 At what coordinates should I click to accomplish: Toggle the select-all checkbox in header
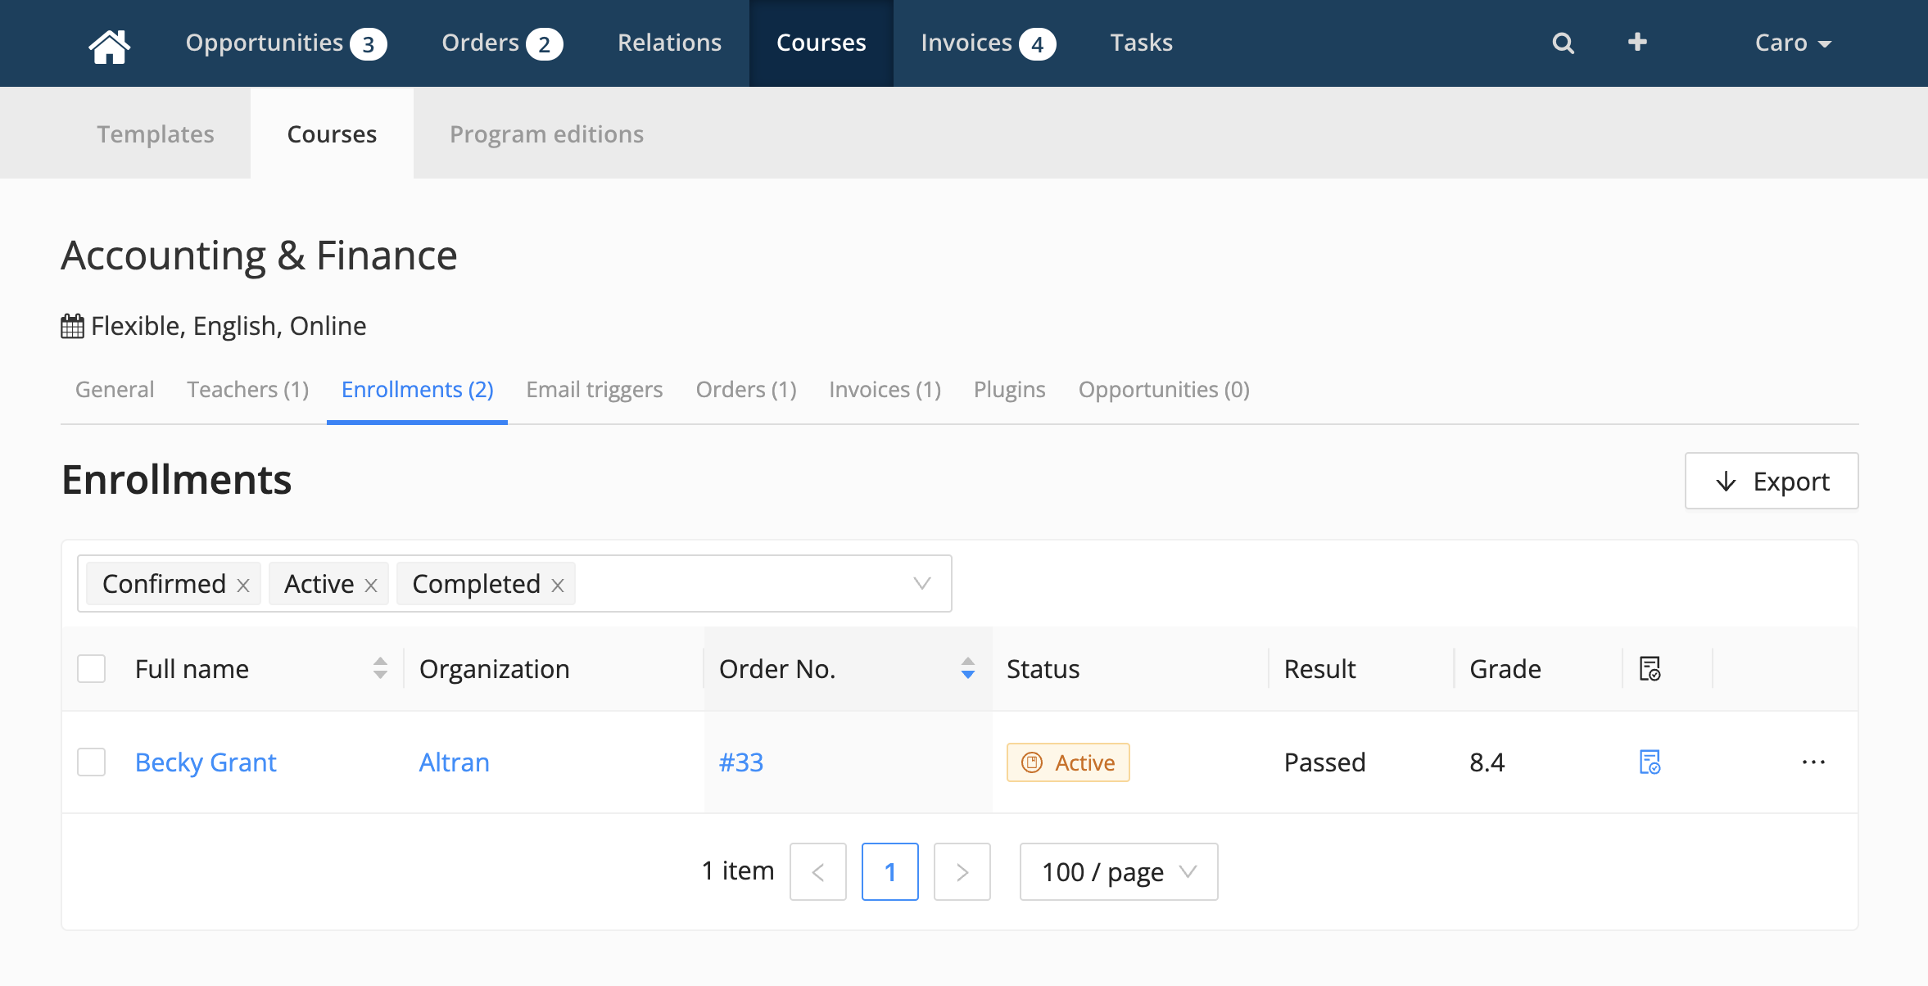(92, 669)
